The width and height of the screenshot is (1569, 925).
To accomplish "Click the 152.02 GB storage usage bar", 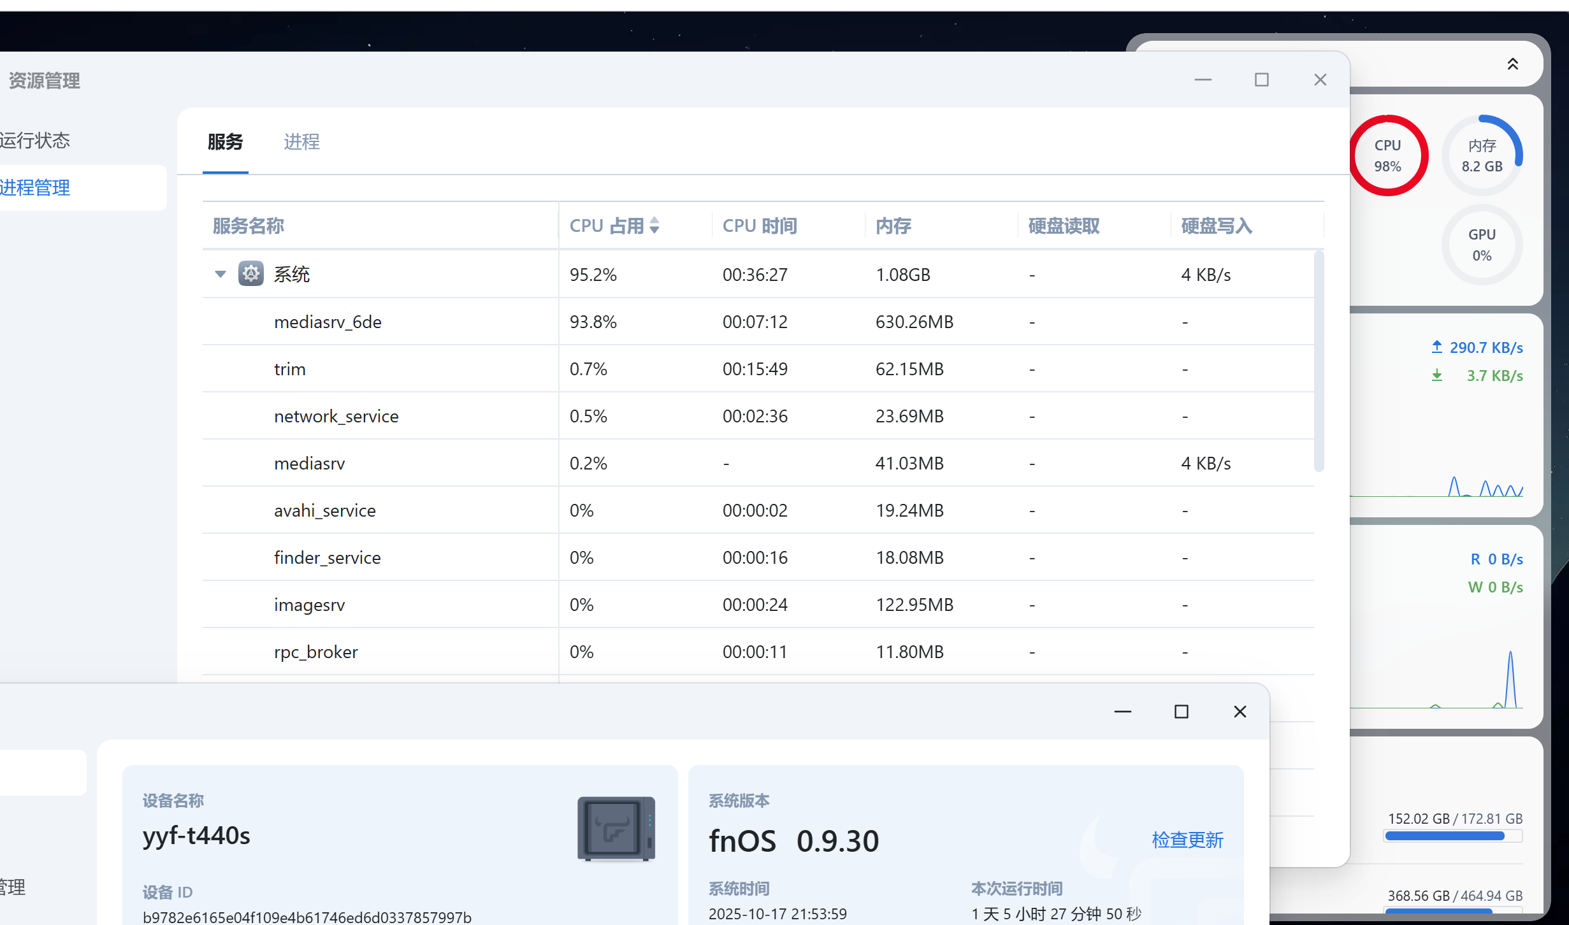I will coord(1453,836).
